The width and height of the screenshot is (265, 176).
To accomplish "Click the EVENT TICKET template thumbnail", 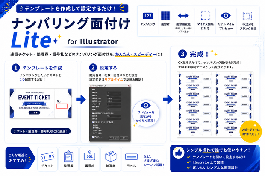I will 41,103.
